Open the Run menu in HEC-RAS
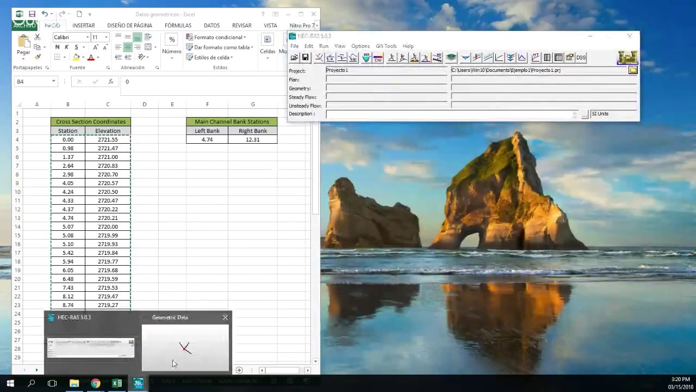The height and width of the screenshot is (392, 696). 324,46
